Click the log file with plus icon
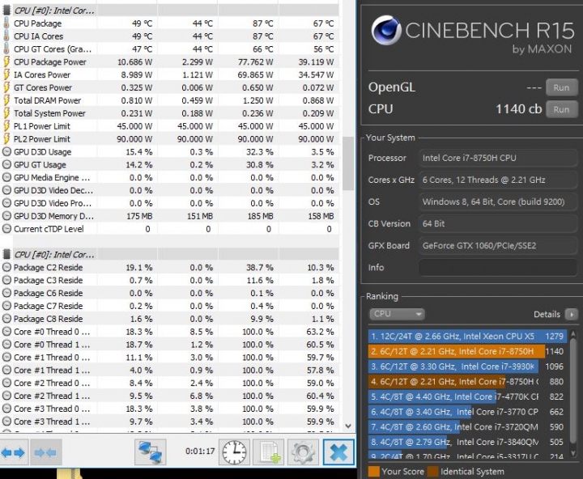The width and height of the screenshot is (583, 479). click(269, 451)
